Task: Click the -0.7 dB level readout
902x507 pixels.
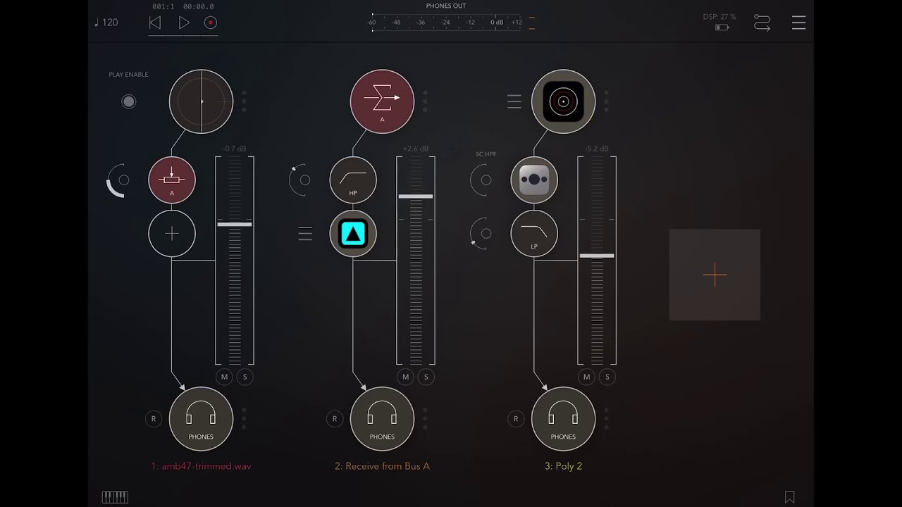Action: (x=235, y=149)
